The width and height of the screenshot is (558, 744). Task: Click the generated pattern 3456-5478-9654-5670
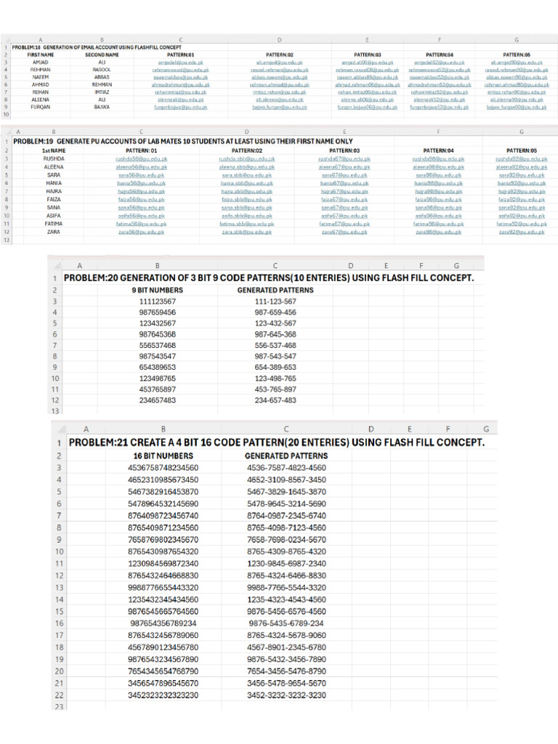pos(286,684)
